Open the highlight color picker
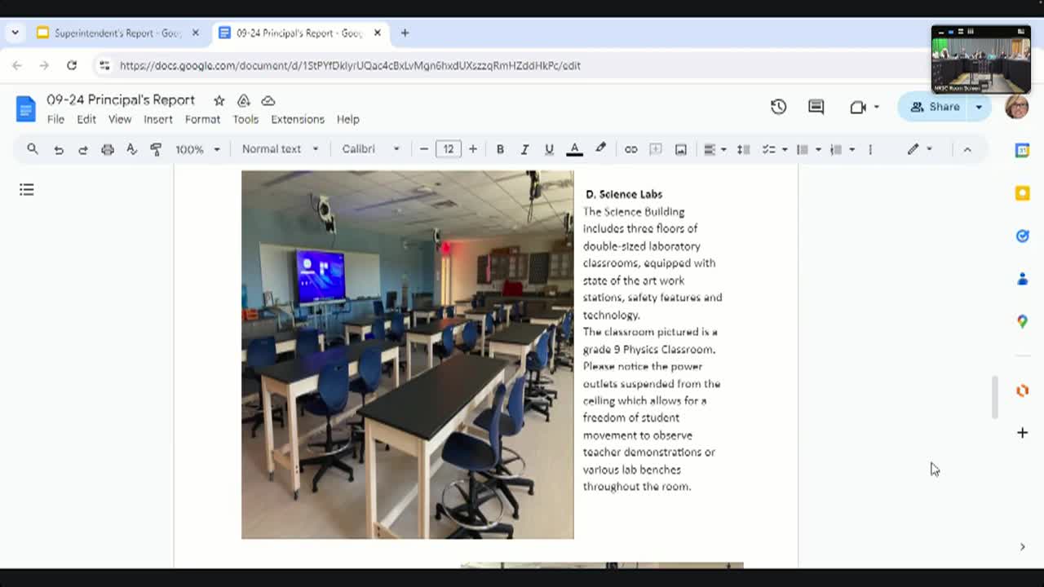 coord(600,149)
